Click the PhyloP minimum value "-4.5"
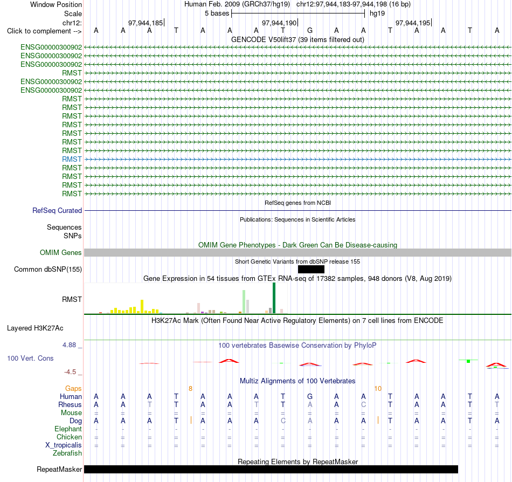This screenshot has width=512, height=482. tap(70, 372)
